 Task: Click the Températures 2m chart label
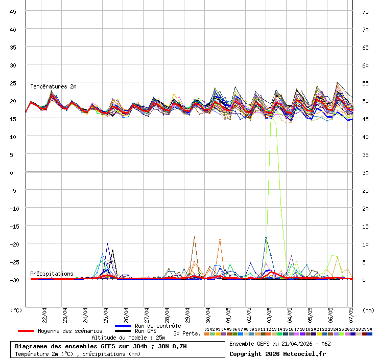click(x=53, y=86)
